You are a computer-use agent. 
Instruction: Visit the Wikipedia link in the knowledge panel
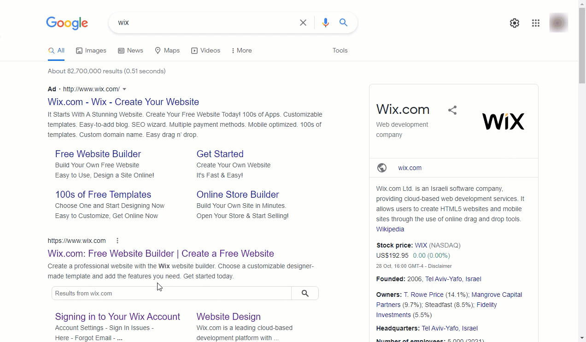point(390,229)
